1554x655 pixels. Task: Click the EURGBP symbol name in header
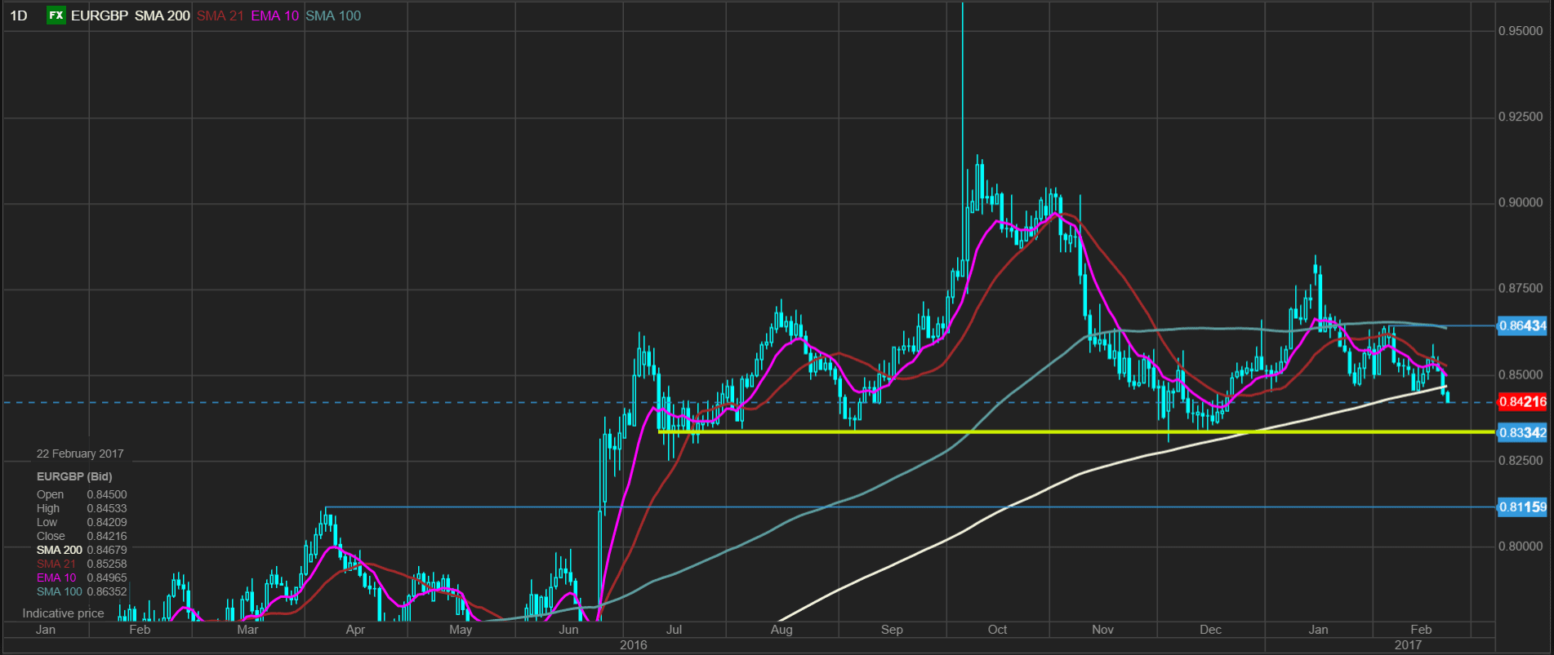pos(99,15)
